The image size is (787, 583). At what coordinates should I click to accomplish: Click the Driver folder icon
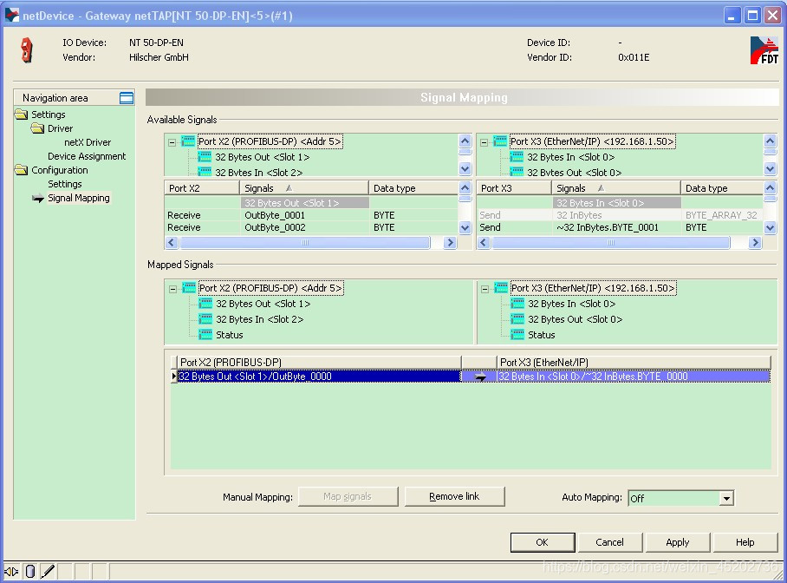tap(37, 128)
